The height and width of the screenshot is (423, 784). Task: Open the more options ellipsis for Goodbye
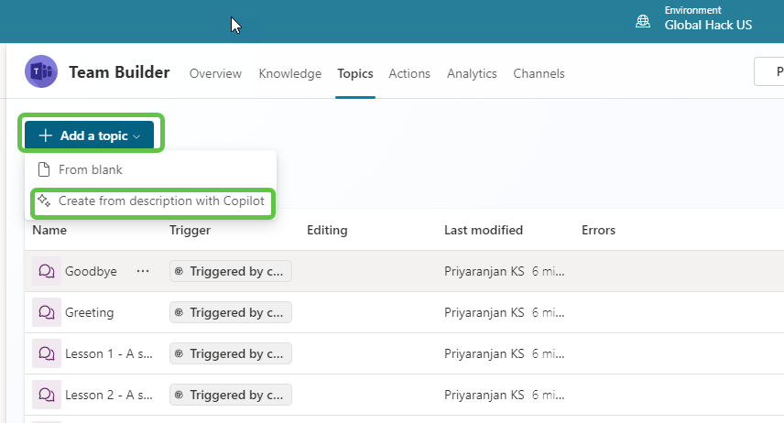coord(142,271)
